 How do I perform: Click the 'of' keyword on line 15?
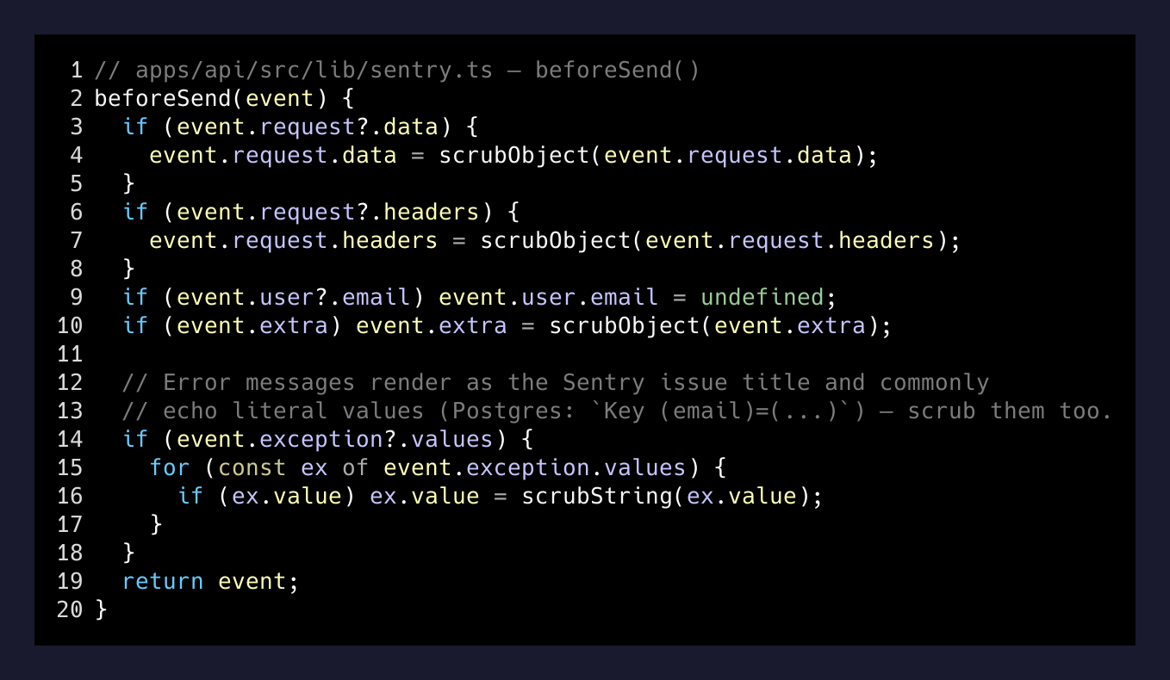point(356,467)
